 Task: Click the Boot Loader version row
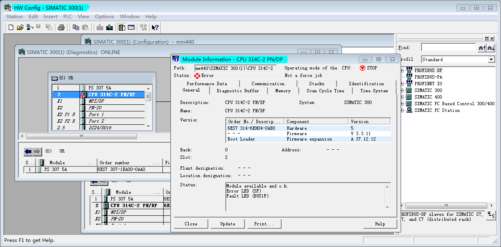coord(309,139)
